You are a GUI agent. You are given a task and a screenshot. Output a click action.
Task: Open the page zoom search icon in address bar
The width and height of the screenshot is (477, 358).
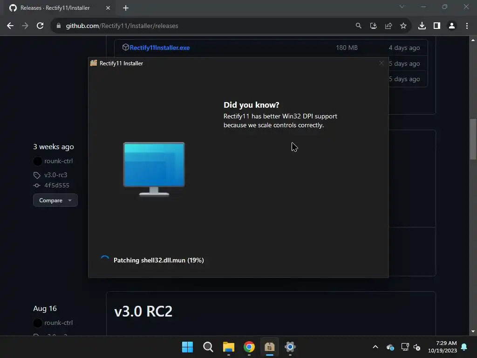(x=358, y=26)
